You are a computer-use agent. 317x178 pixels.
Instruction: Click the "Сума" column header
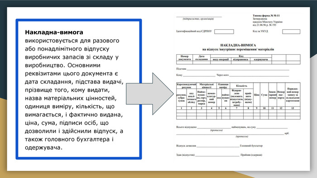pyautogui.click(x=264, y=94)
